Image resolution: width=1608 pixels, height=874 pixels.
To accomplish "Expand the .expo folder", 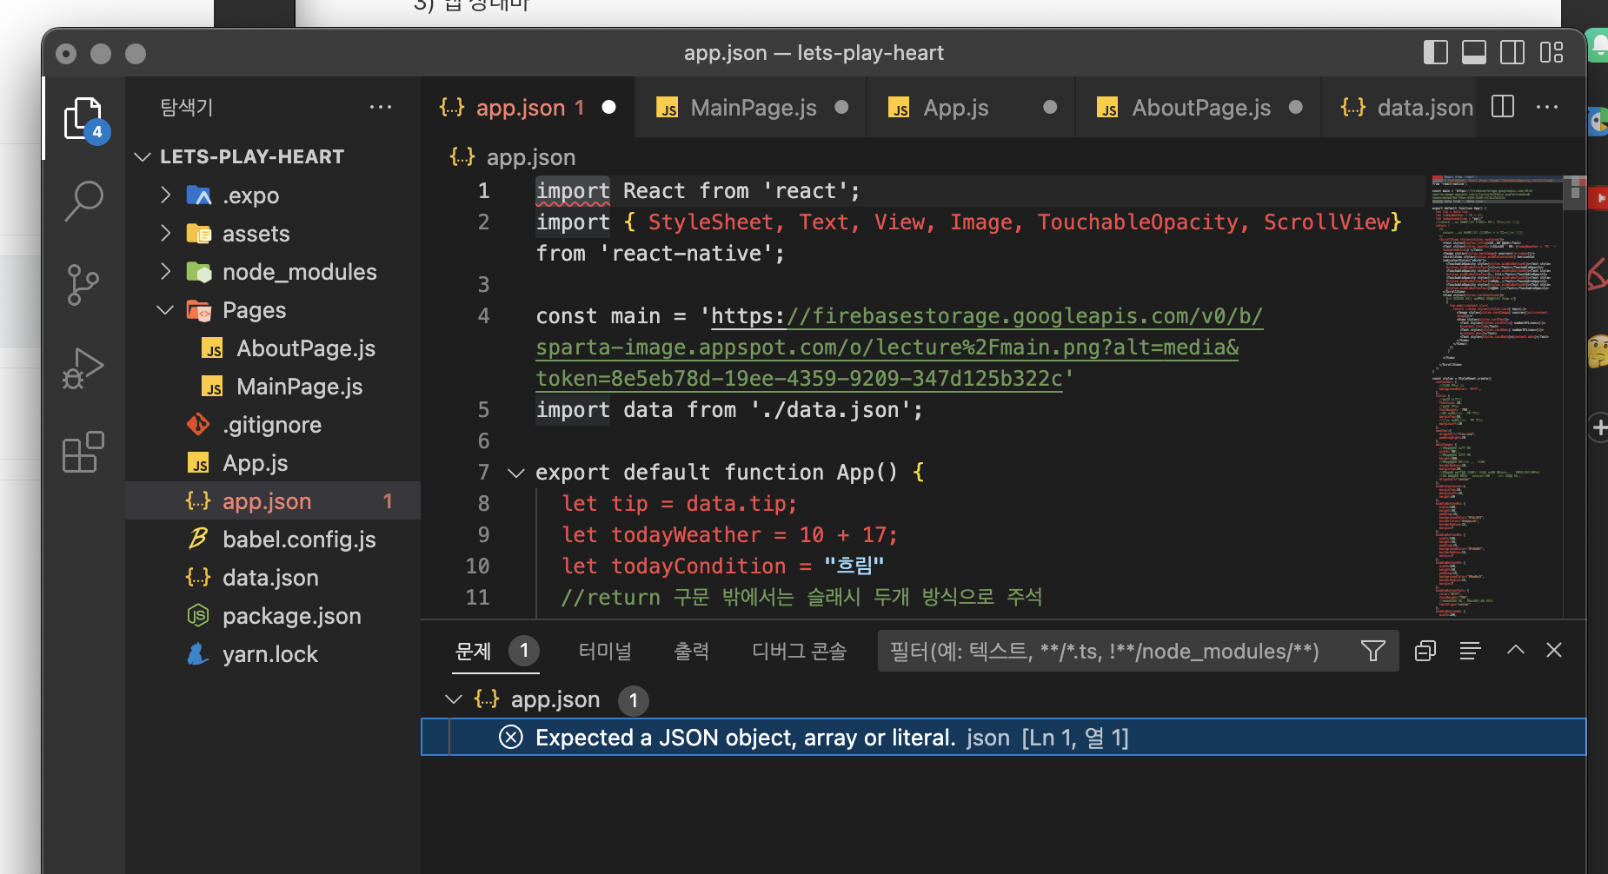I will (165, 195).
